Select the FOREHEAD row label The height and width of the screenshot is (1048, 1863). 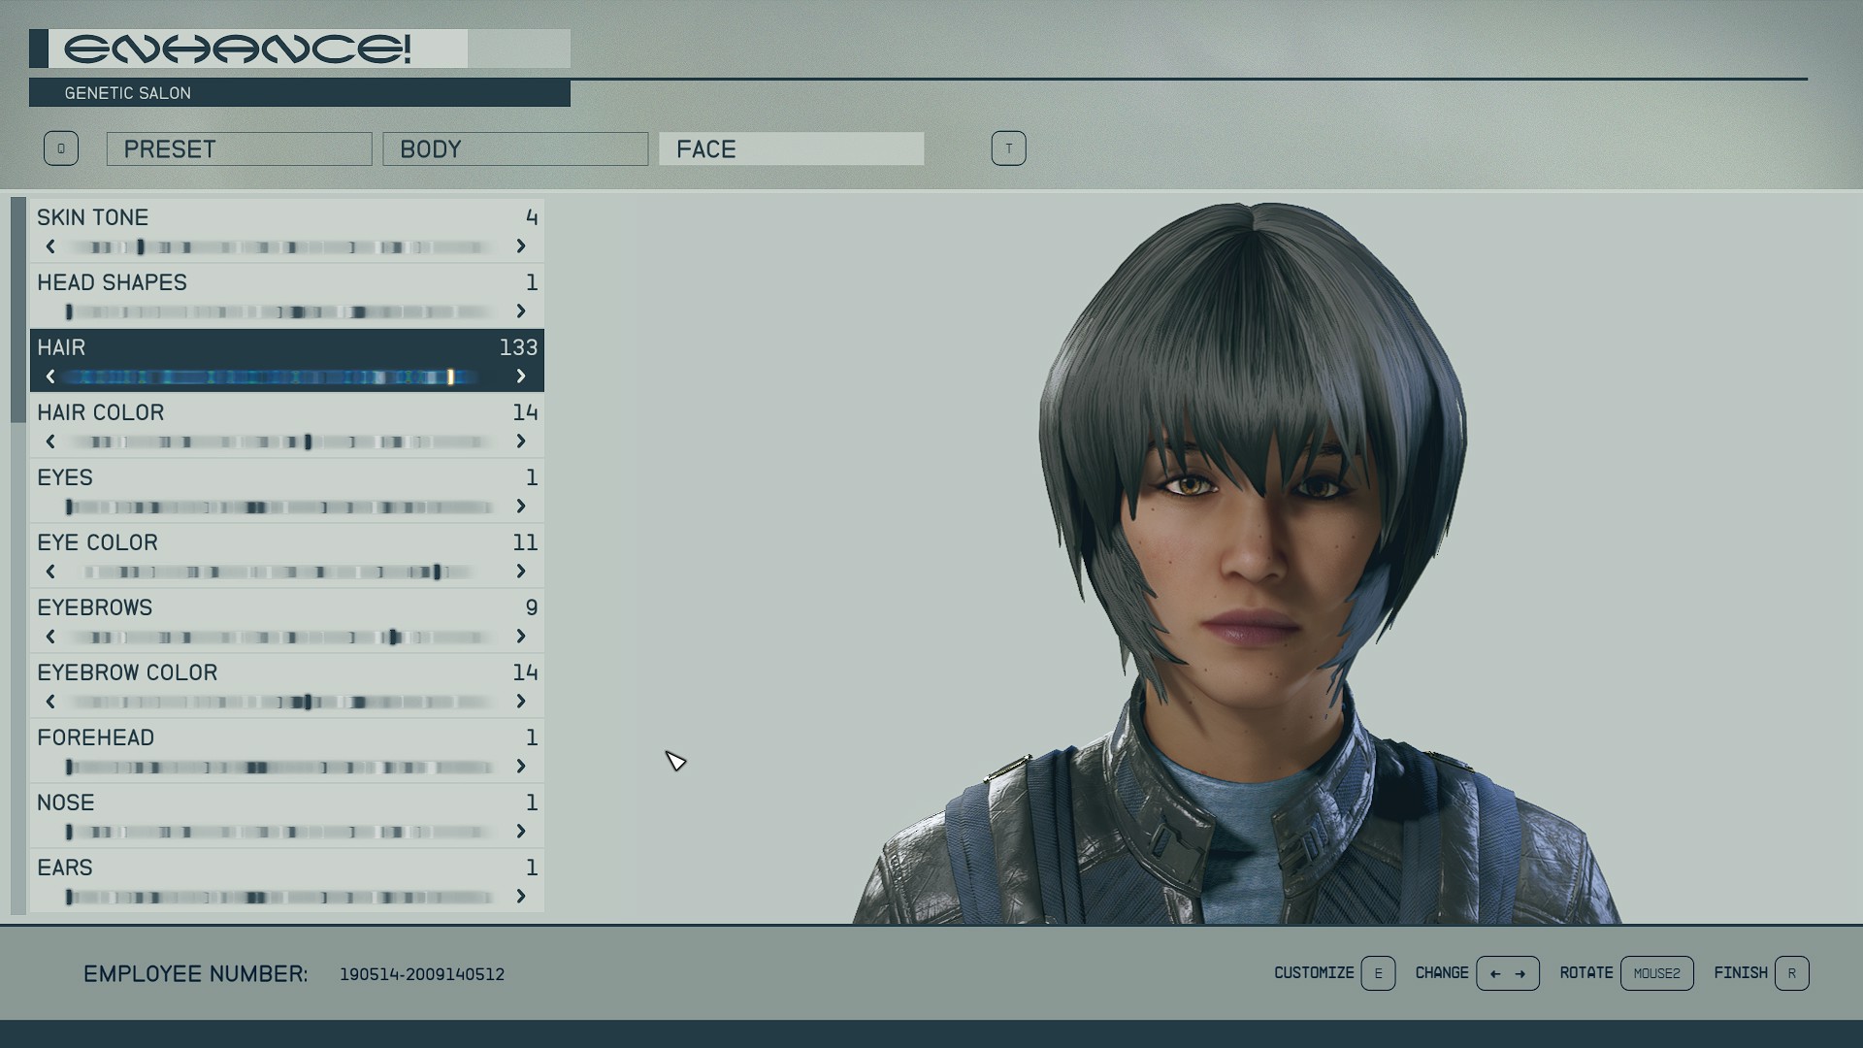click(x=95, y=737)
